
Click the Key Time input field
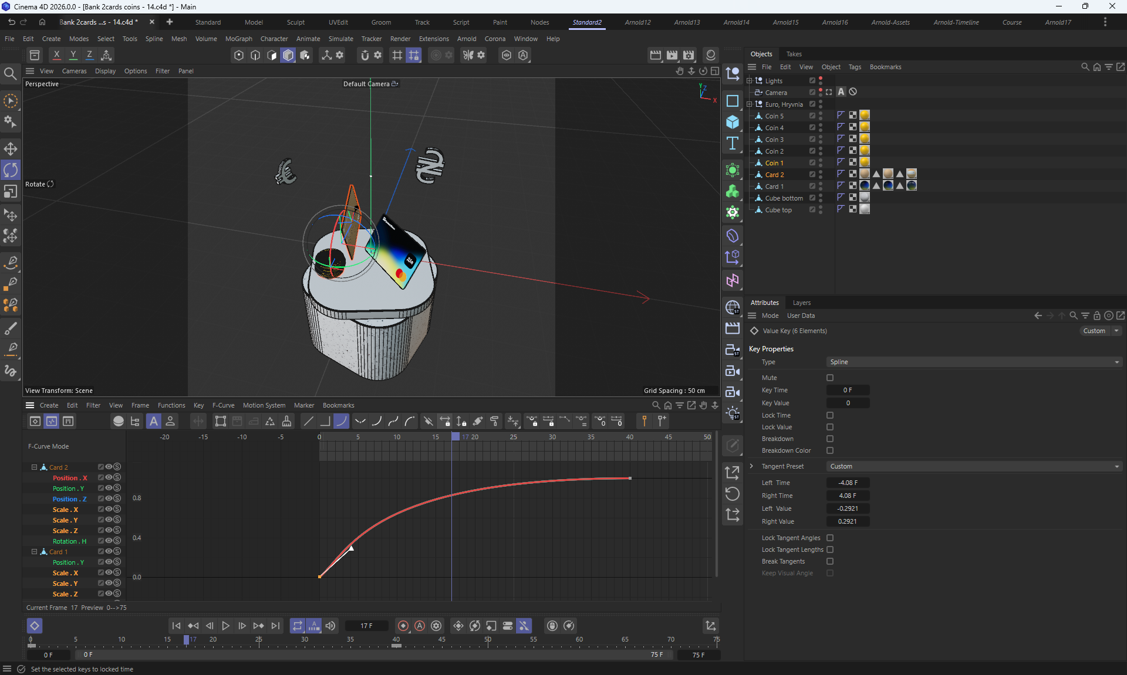tap(847, 390)
